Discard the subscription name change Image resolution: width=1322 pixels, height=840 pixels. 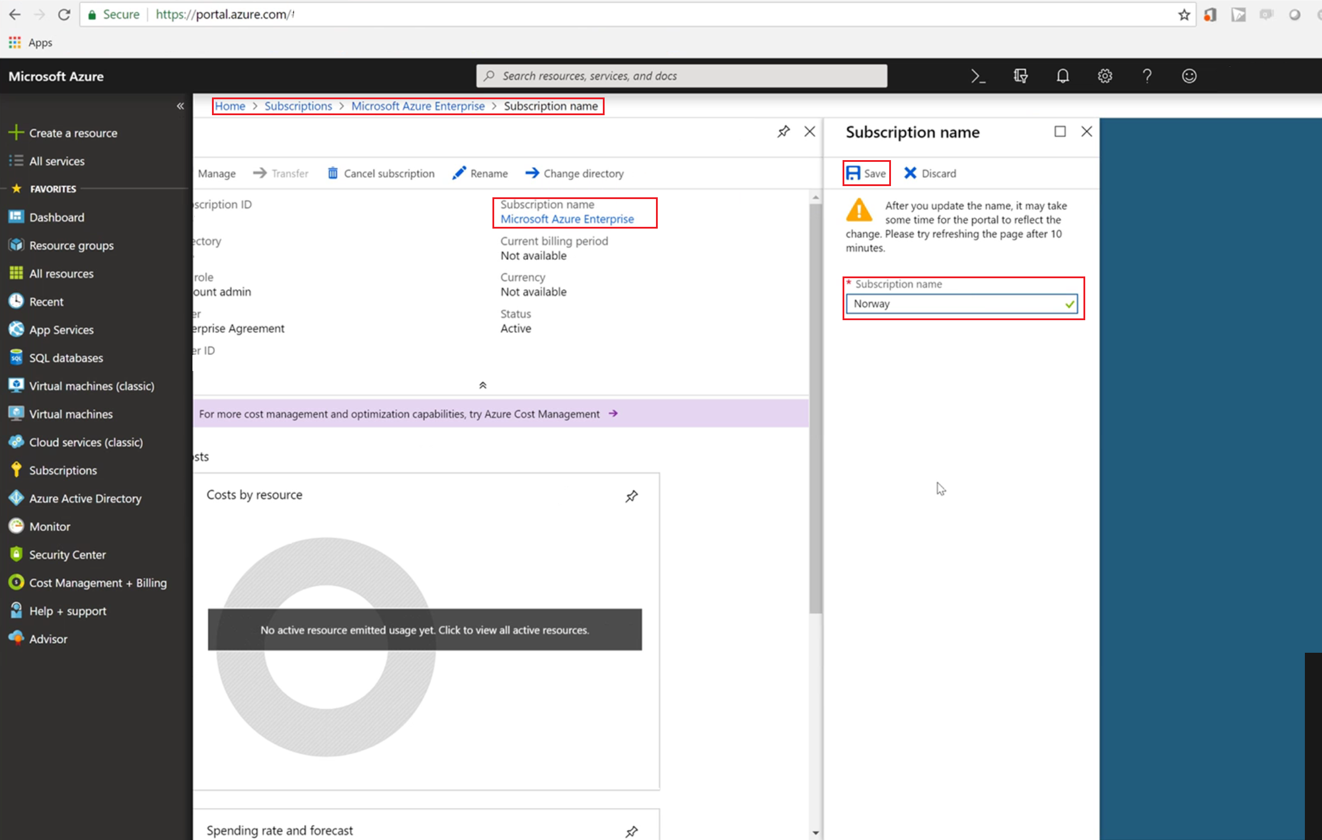930,173
